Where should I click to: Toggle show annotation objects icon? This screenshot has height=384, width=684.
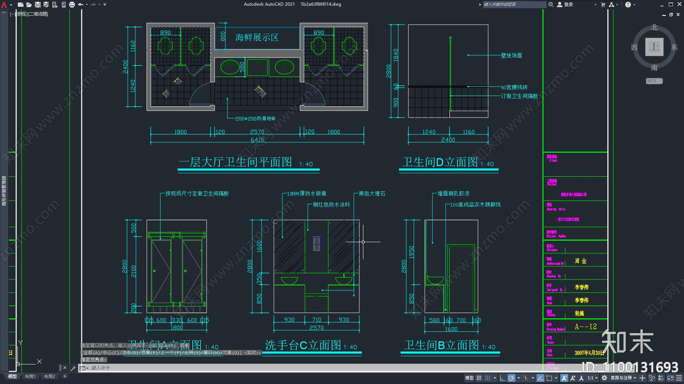[564, 378]
